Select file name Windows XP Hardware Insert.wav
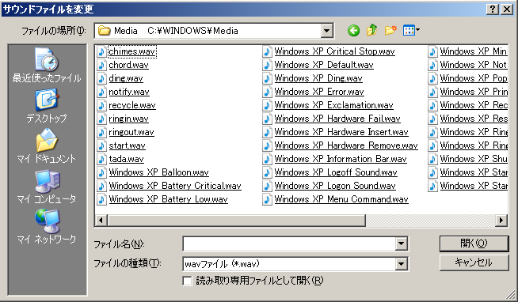This screenshot has height=302, width=518. pyautogui.click(x=341, y=132)
